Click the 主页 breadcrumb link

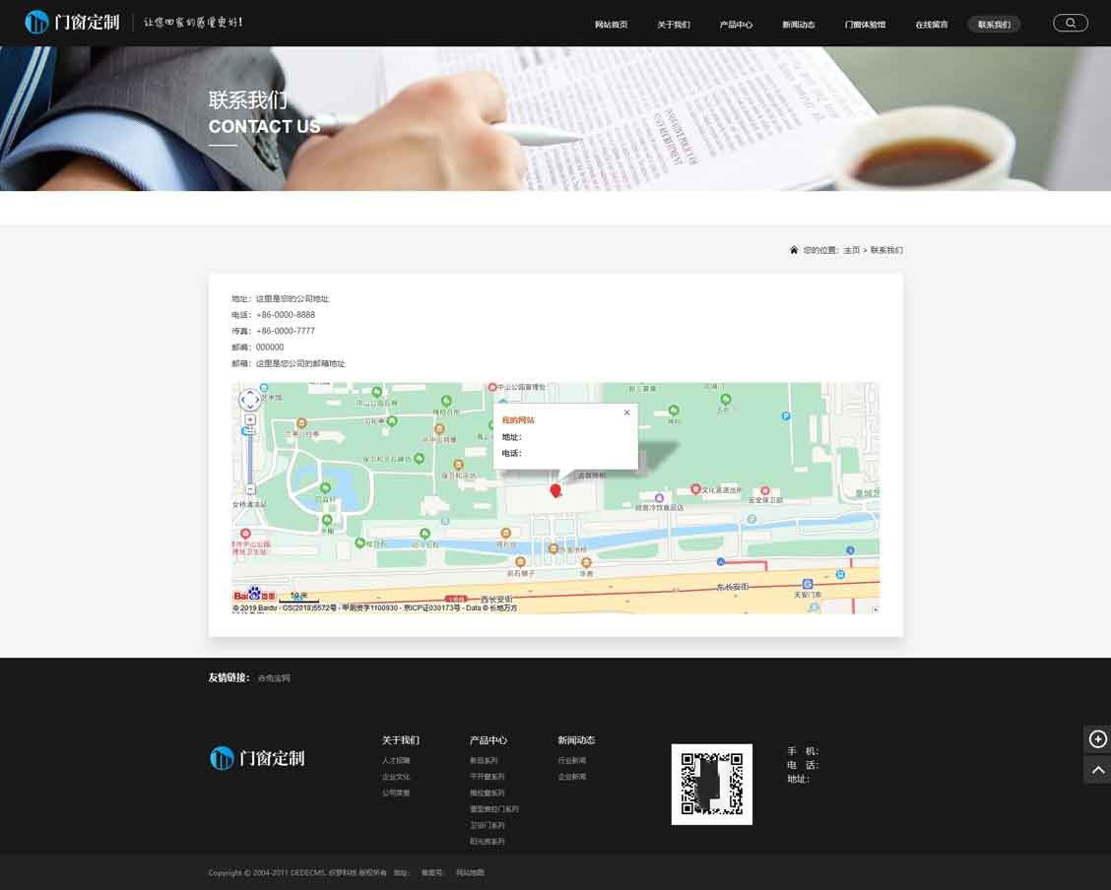pyautogui.click(x=851, y=251)
